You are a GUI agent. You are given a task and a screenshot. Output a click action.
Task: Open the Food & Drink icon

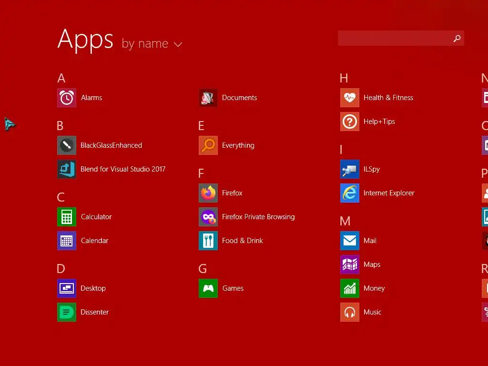pos(208,241)
